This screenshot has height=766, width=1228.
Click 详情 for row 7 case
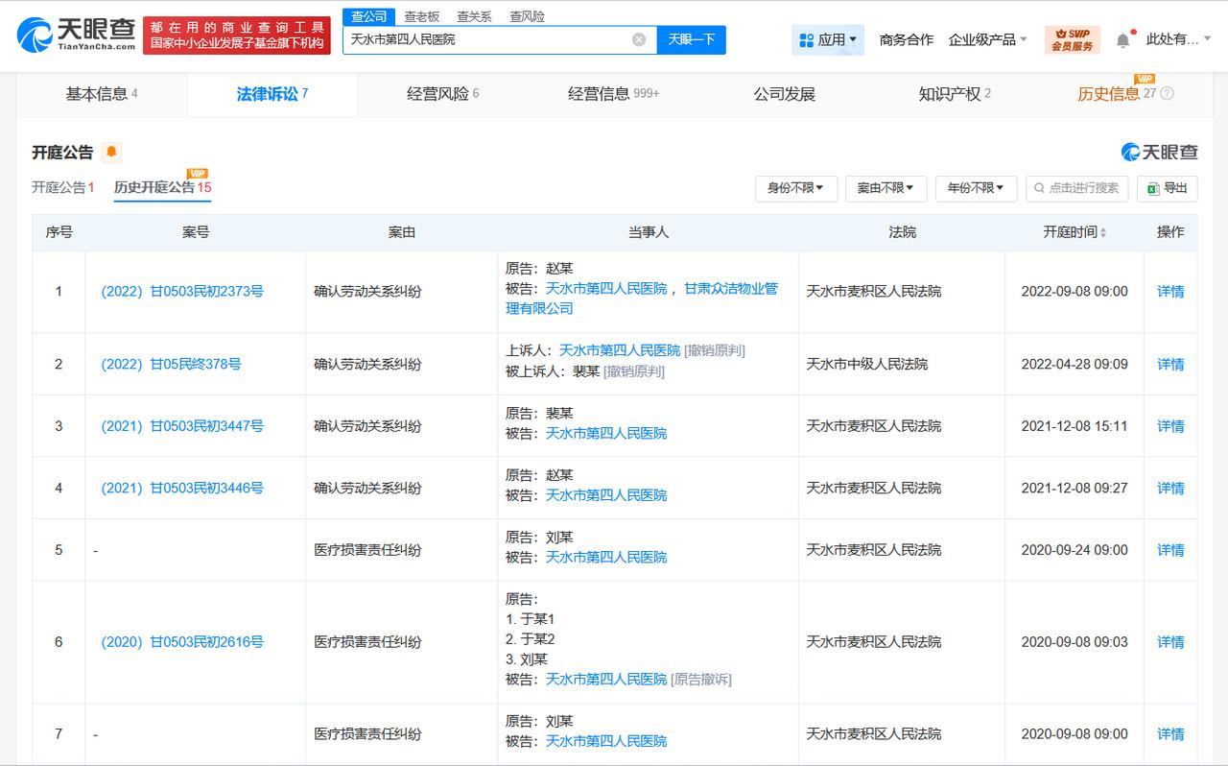click(x=1170, y=733)
